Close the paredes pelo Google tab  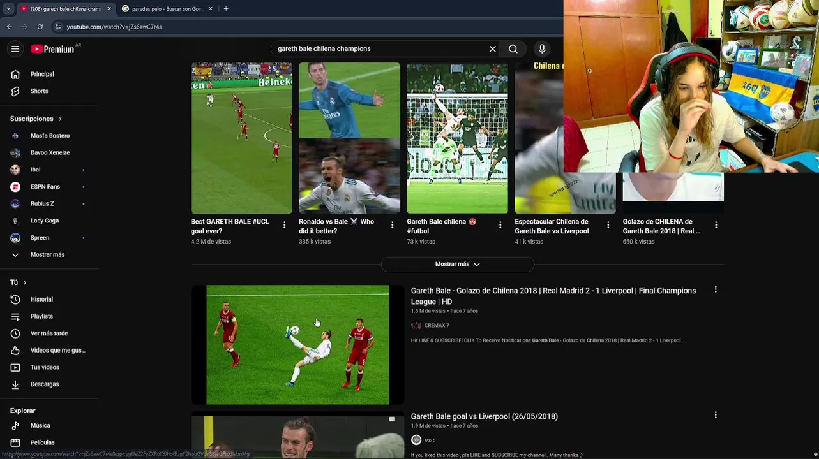pyautogui.click(x=211, y=8)
